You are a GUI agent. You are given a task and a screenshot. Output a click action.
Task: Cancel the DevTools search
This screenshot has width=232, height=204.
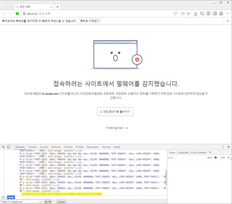point(61,202)
